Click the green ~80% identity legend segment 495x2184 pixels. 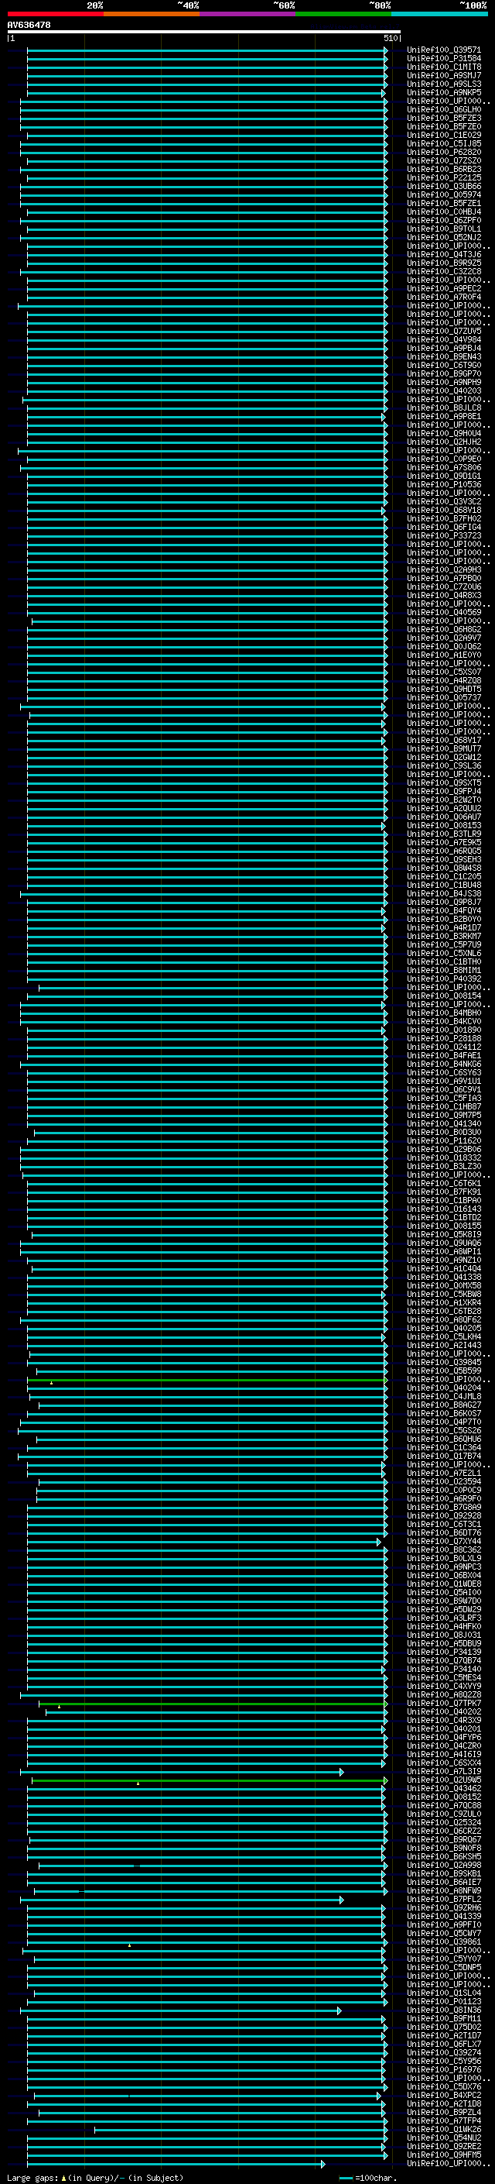[343, 14]
